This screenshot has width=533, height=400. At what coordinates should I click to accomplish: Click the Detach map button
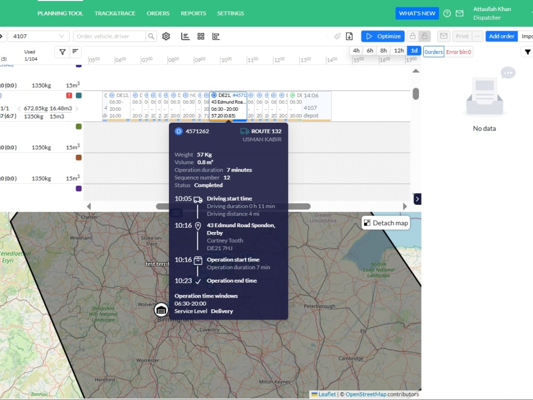386,223
